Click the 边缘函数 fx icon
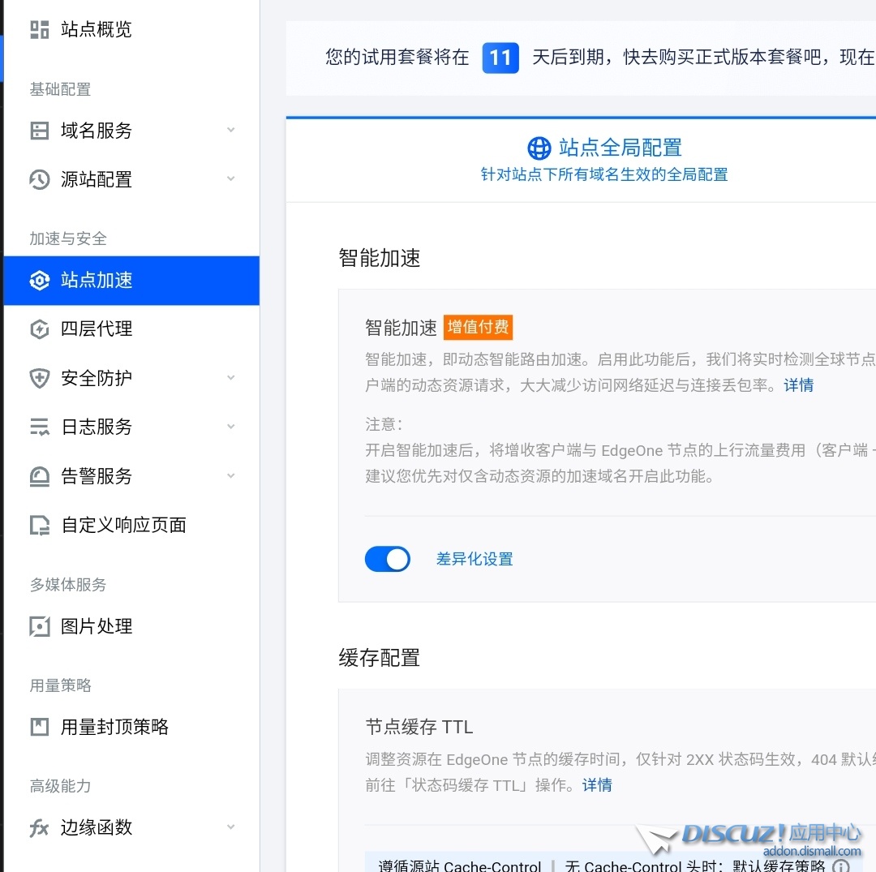 click(39, 828)
